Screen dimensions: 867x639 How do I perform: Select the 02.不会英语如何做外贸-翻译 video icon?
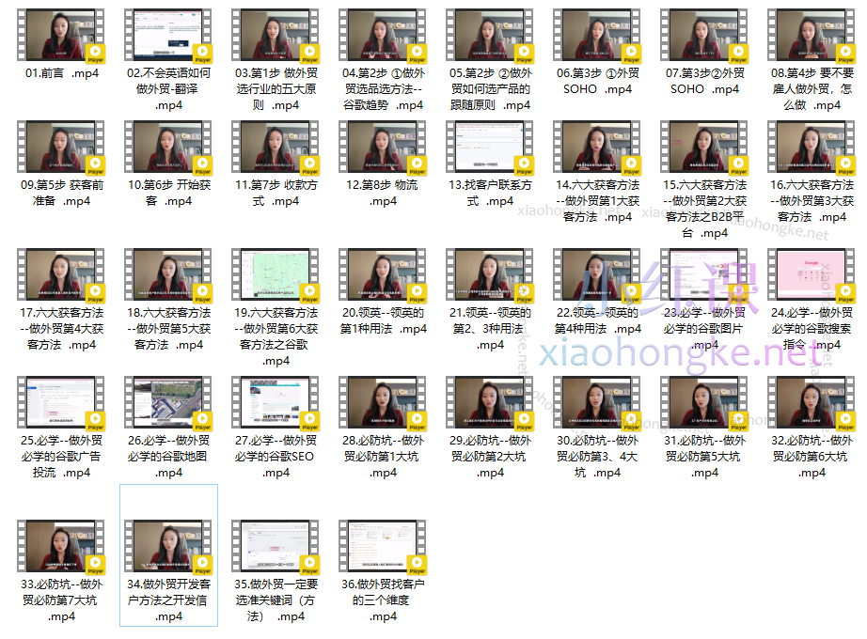point(168,36)
